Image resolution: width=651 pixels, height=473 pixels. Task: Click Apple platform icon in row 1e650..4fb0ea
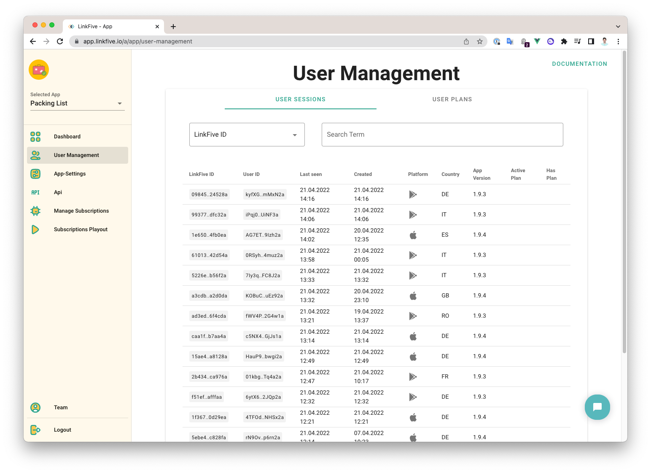click(413, 235)
